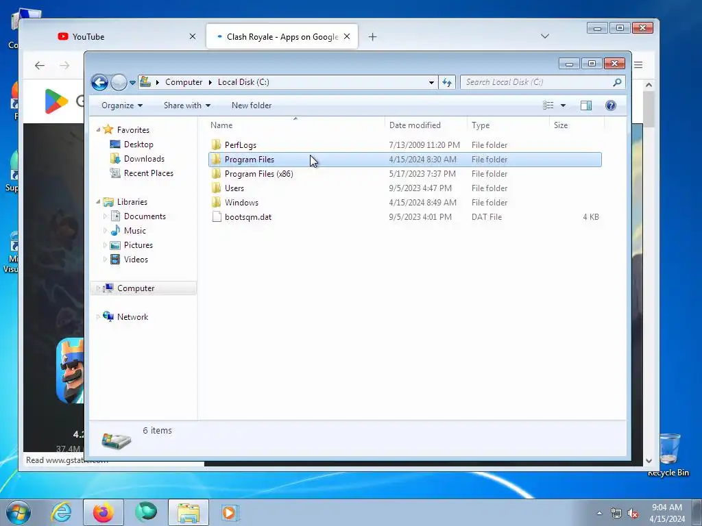Open Explorer help
This screenshot has width=702, height=526.
pos(610,105)
